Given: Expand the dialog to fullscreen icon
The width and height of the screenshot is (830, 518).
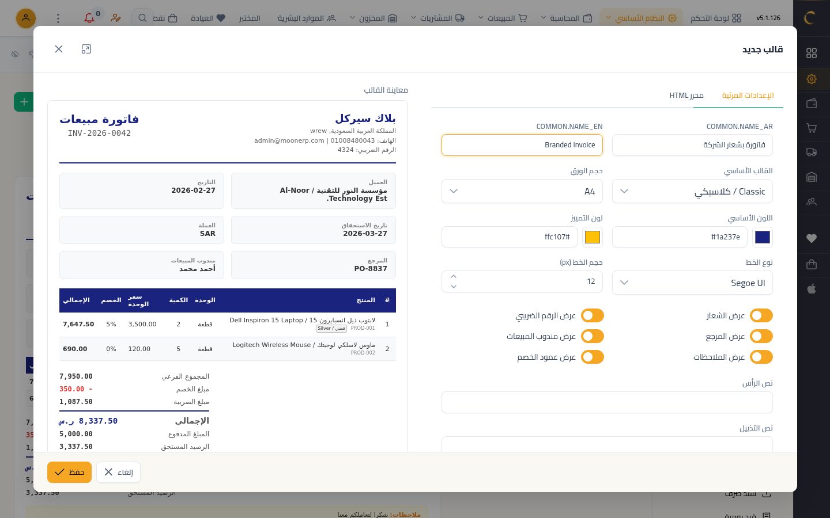Looking at the screenshot, I should tap(86, 49).
